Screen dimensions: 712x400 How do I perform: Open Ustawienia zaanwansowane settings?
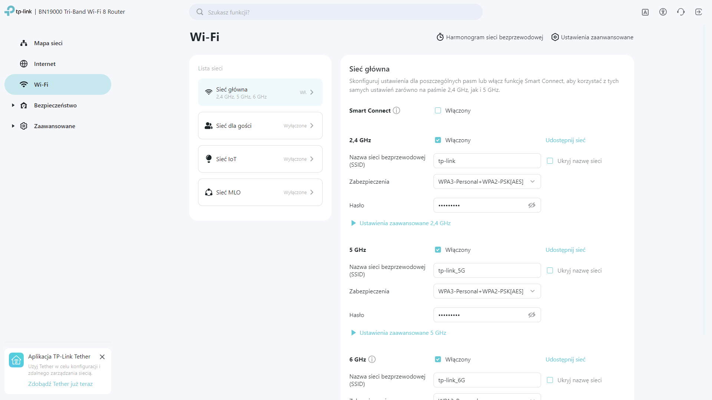tap(593, 37)
